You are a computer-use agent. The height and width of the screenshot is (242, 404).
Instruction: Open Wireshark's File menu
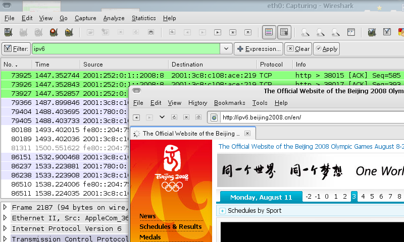10,18
